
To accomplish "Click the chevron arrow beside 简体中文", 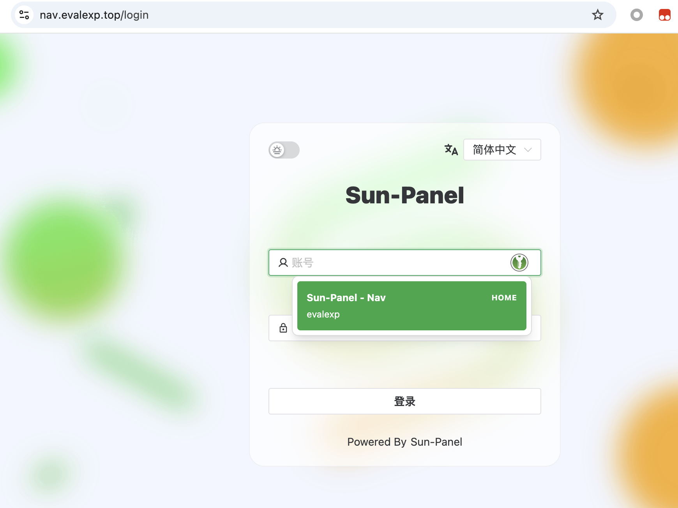I will point(528,150).
